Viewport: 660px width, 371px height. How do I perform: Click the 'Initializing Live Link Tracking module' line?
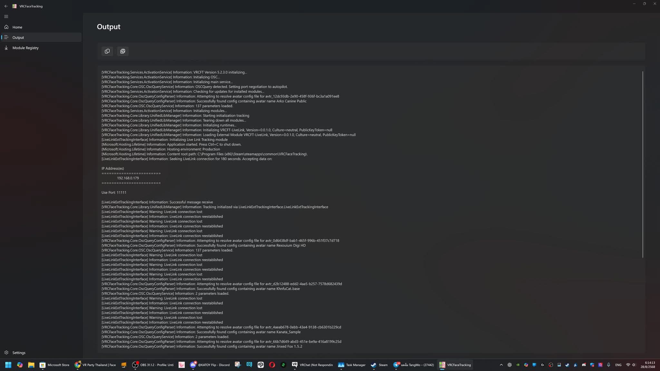pyautogui.click(x=165, y=140)
